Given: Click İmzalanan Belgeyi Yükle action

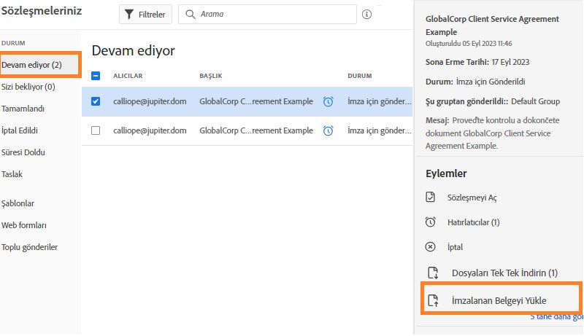Looking at the screenshot, I should point(499,300).
